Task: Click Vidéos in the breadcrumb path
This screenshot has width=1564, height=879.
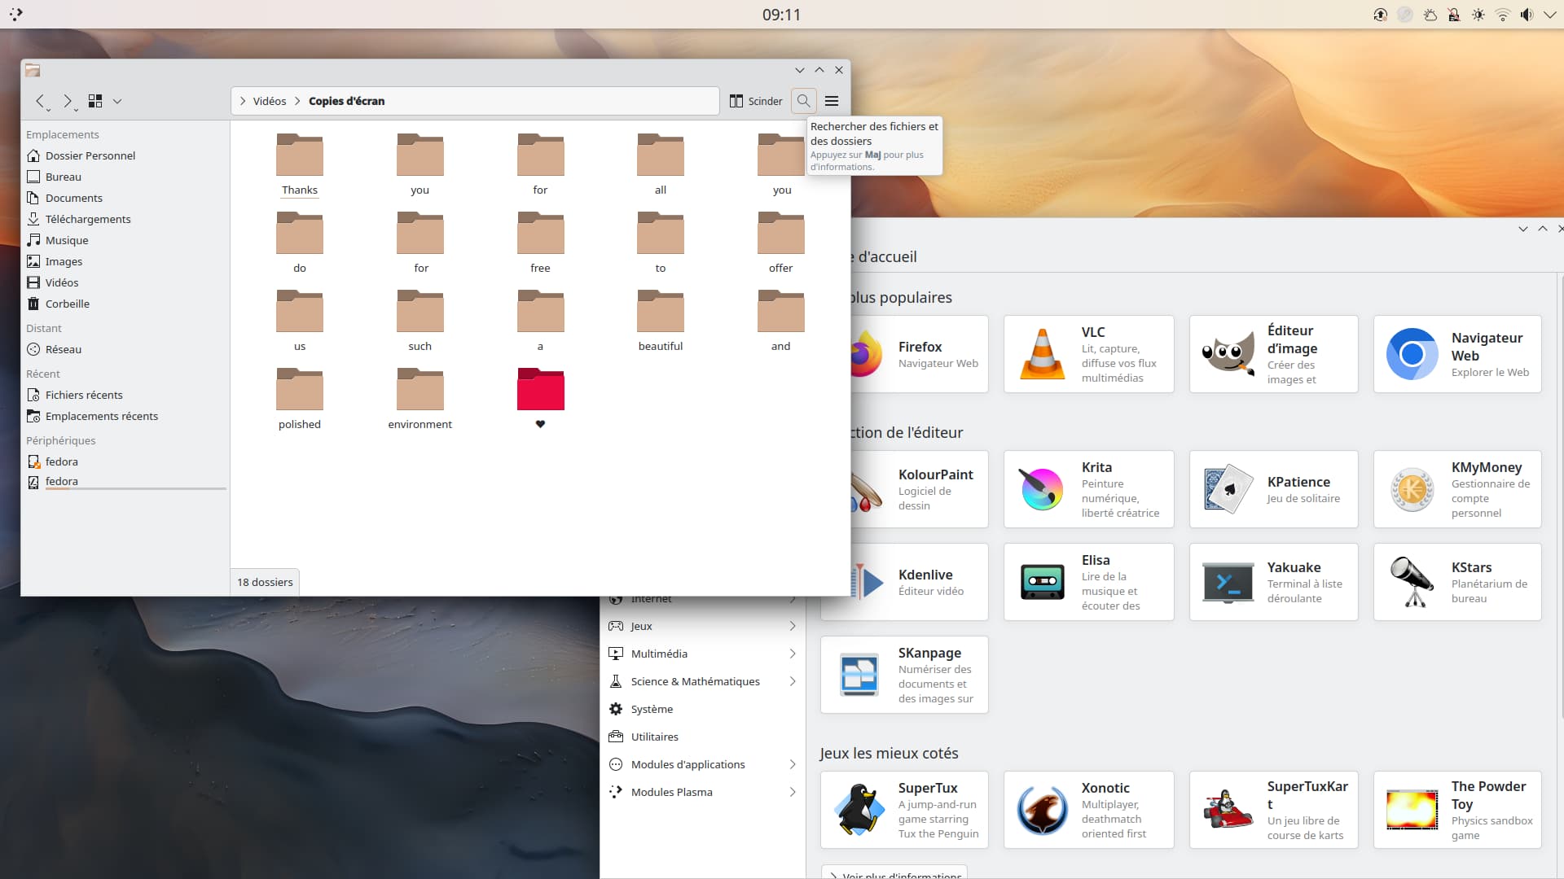Action: pyautogui.click(x=269, y=101)
